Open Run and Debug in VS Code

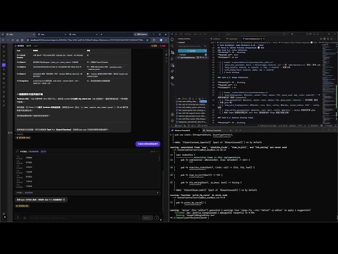click(172, 59)
